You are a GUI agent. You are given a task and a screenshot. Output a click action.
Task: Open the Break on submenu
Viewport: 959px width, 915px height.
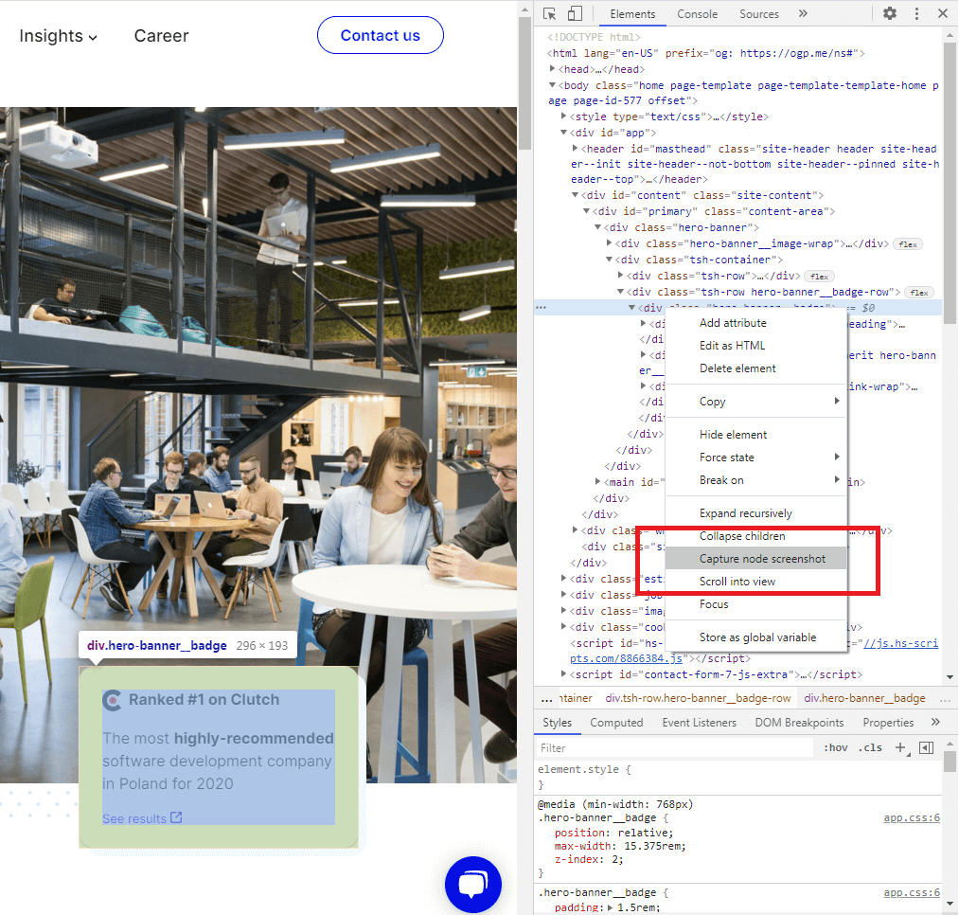pyautogui.click(x=756, y=480)
